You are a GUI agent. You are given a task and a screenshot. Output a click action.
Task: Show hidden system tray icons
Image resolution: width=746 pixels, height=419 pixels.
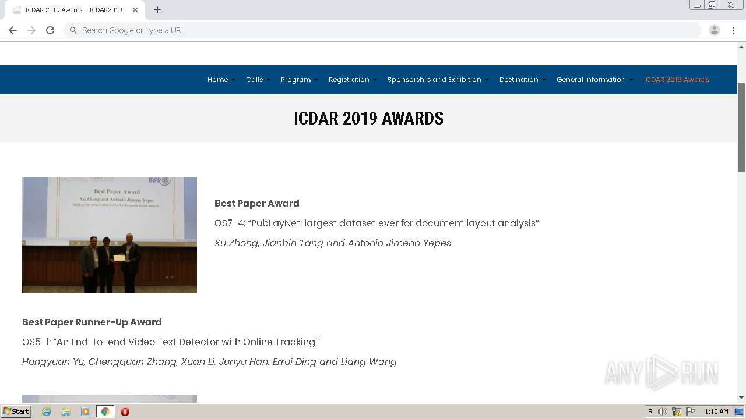click(650, 411)
